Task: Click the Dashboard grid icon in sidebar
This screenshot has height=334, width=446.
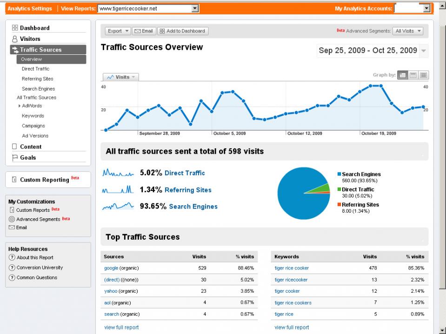Action: (14, 28)
